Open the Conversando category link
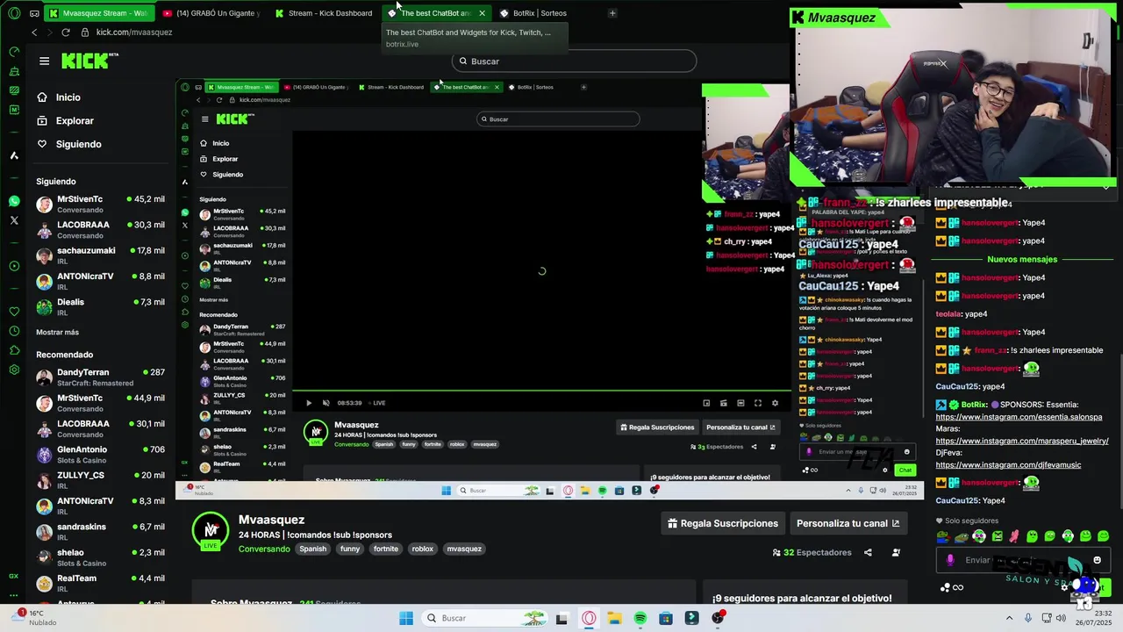 [x=264, y=549]
